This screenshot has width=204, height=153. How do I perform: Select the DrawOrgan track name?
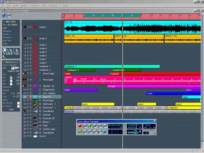coord(48,74)
